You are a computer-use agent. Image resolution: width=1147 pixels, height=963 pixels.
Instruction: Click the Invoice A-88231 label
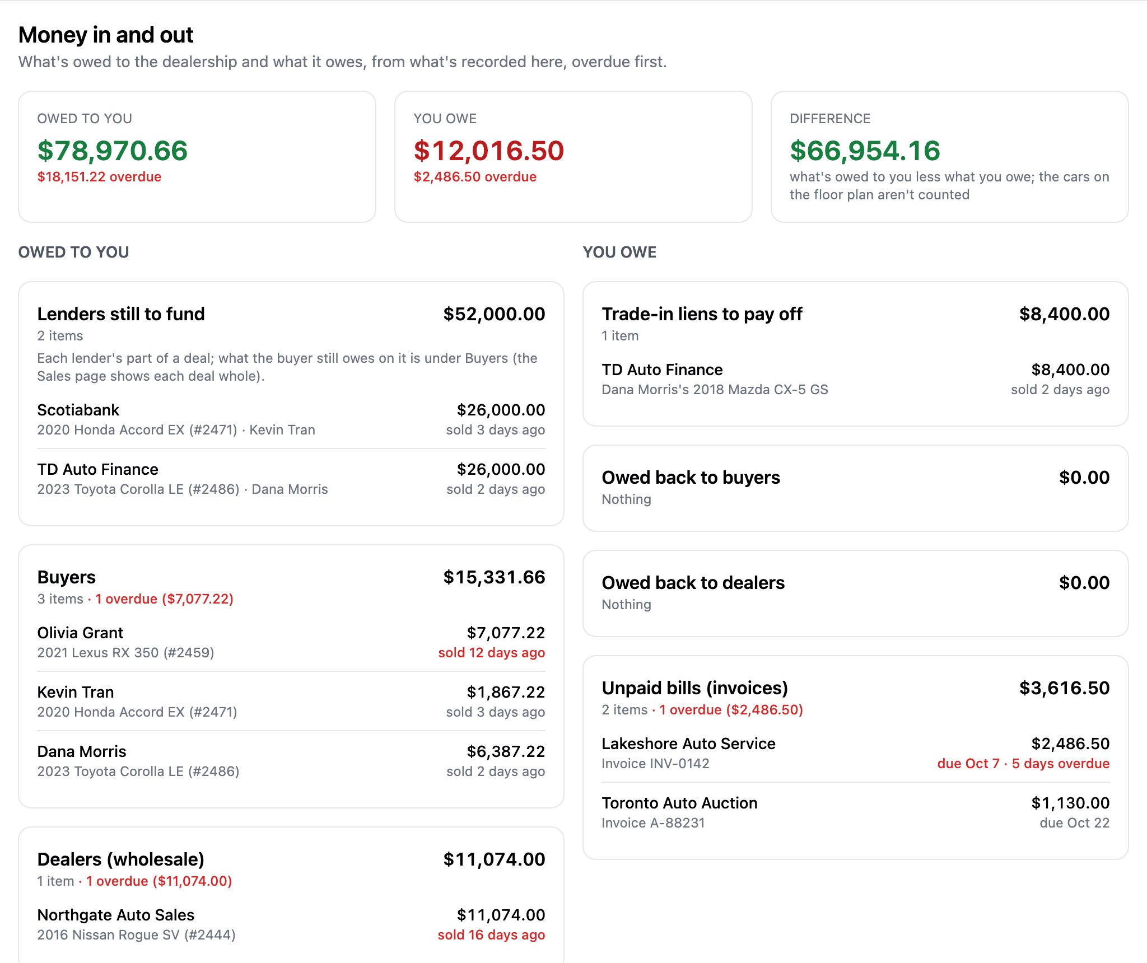tap(653, 823)
